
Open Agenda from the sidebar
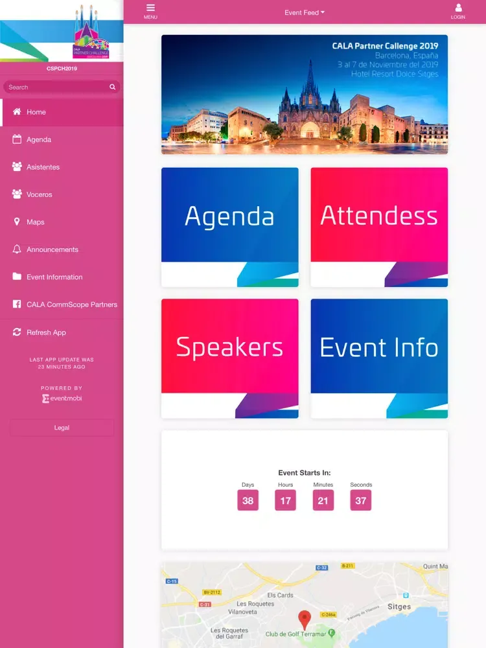[x=62, y=140]
